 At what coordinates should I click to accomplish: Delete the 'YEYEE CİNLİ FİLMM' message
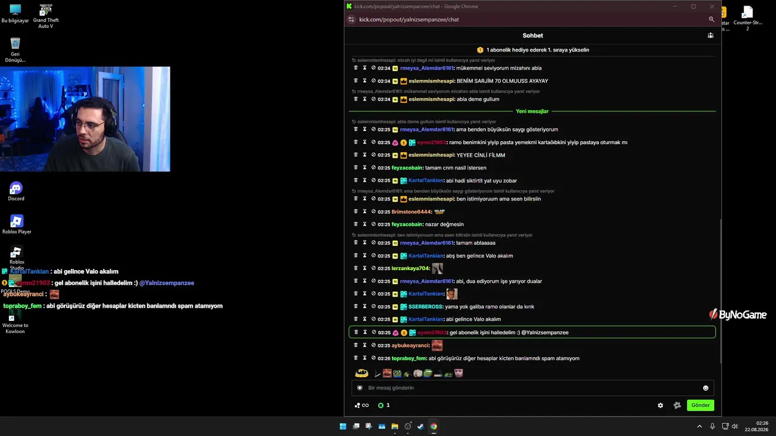356,155
